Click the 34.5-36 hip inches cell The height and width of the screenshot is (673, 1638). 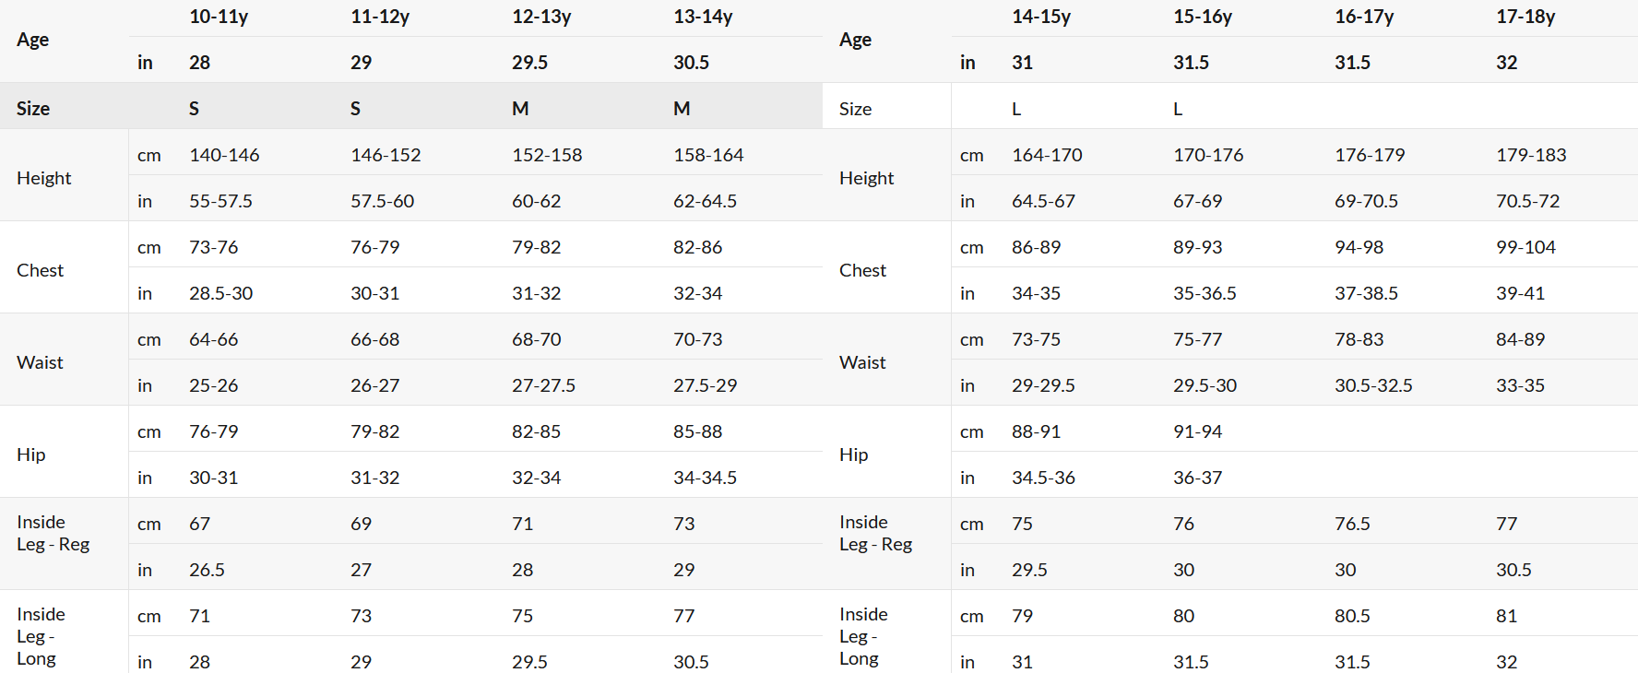1043,478
